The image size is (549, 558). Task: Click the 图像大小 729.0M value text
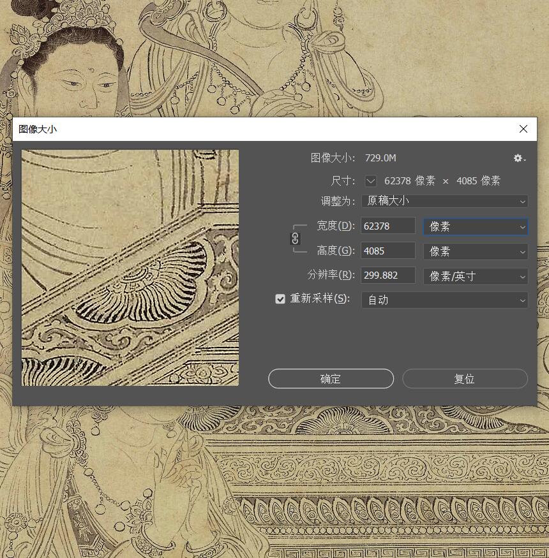(x=380, y=158)
